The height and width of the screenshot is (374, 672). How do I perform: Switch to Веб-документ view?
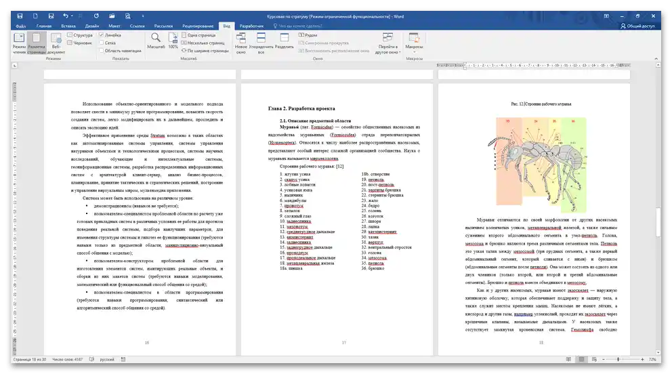(x=56, y=43)
